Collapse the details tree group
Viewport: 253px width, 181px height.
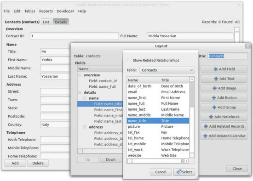(x=80, y=92)
